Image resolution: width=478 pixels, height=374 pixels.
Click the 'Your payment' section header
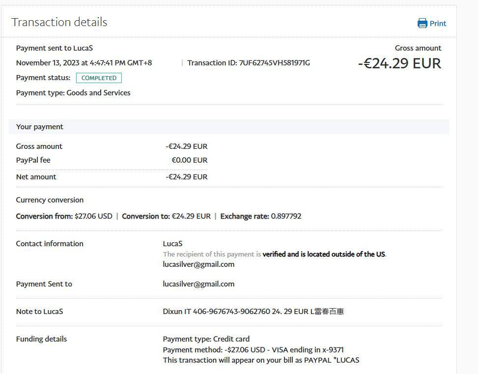pos(39,127)
